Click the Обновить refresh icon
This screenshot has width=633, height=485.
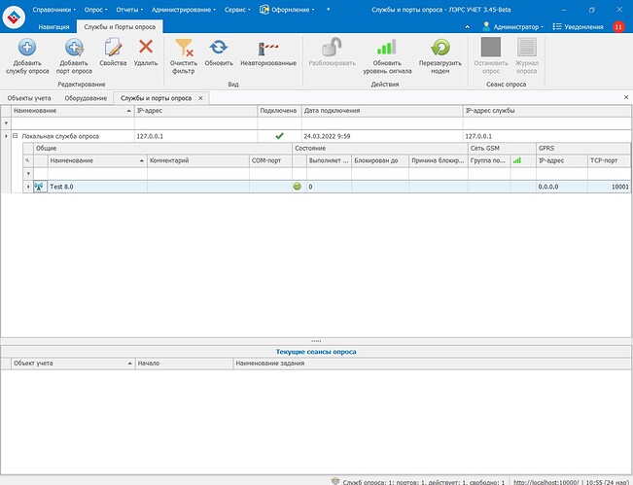pyautogui.click(x=219, y=48)
